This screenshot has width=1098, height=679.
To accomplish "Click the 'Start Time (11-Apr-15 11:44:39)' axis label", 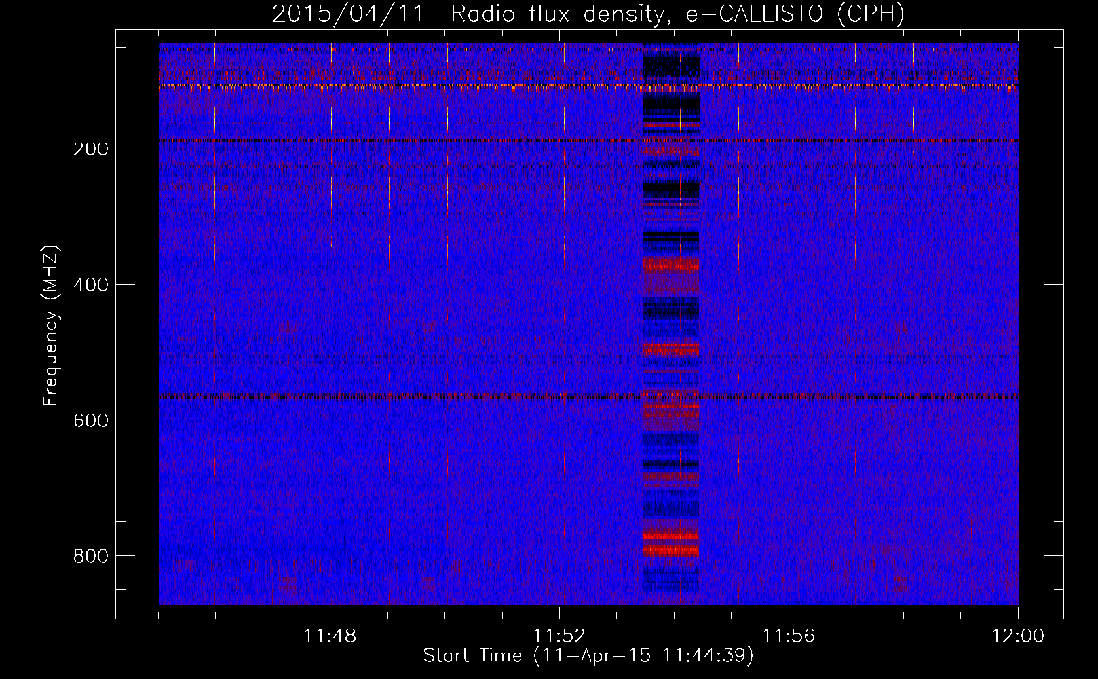I will [x=588, y=656].
